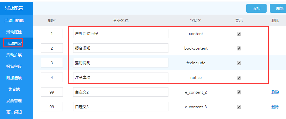Open 活动目的地 in the sidebar
Viewport: 286px width, 119px height.
tap(14, 21)
